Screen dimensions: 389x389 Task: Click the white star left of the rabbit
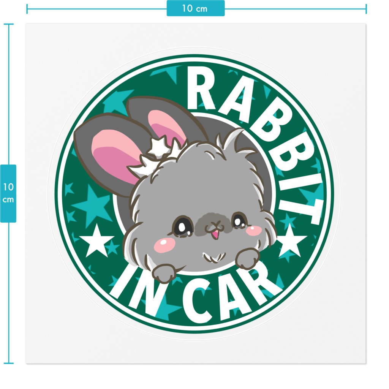96,240
